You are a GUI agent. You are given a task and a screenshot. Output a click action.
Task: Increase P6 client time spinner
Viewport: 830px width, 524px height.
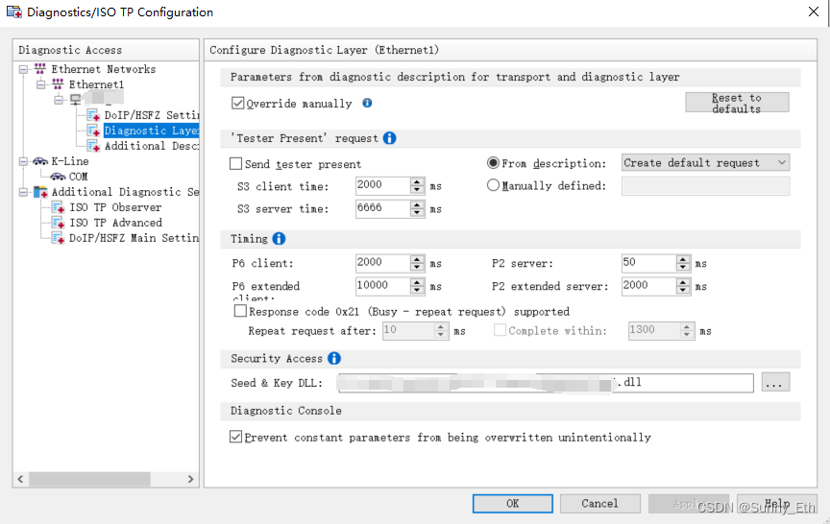(417, 259)
